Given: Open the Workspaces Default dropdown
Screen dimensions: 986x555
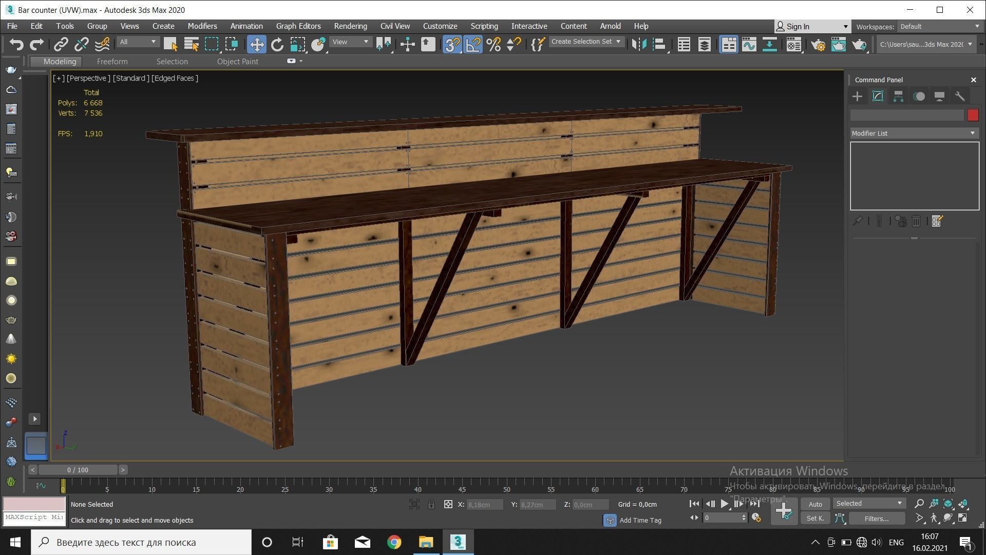Looking at the screenshot, I should point(939,27).
